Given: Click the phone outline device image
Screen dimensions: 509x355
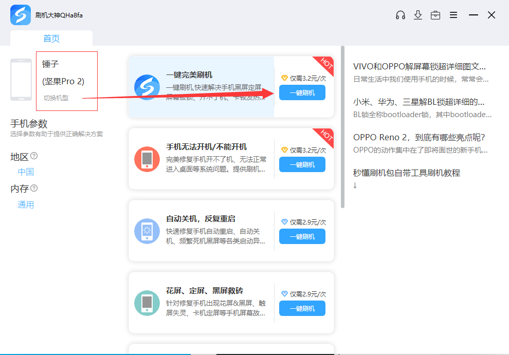Looking at the screenshot, I should pyautogui.click(x=21, y=80).
